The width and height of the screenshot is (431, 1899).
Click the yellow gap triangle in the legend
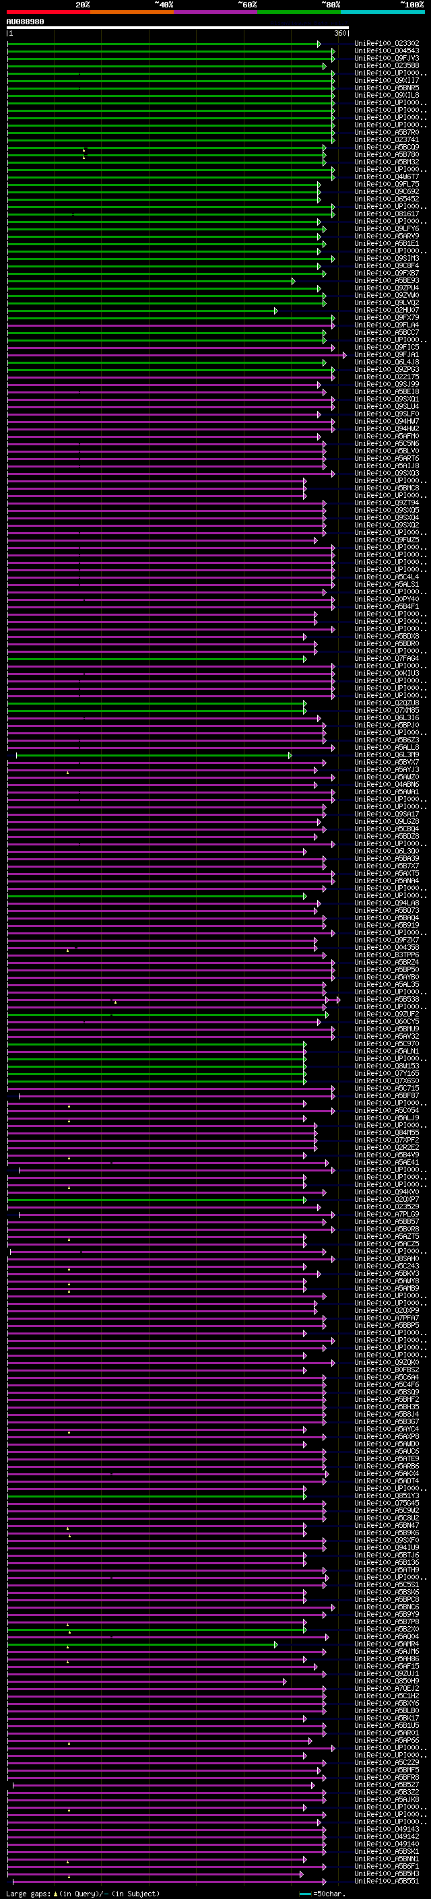[x=55, y=1894]
